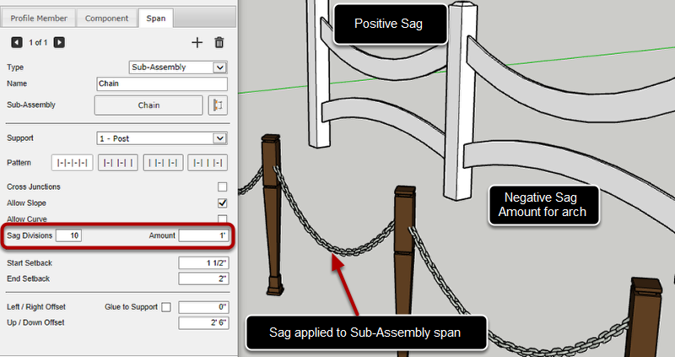The image size is (675, 357).
Task: Choose the third span pattern option
Action: point(163,163)
